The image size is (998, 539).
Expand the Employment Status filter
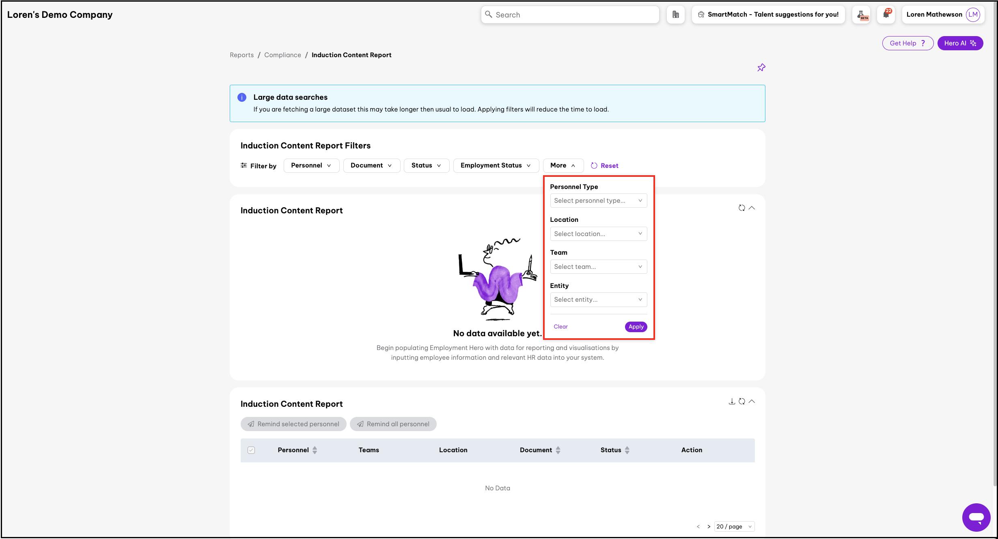496,165
